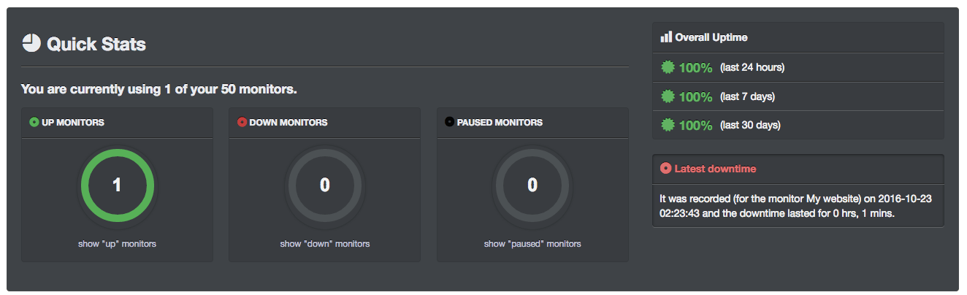The height and width of the screenshot is (295, 967).
Task: Click the downtime description mentioning My website
Action: point(795,206)
